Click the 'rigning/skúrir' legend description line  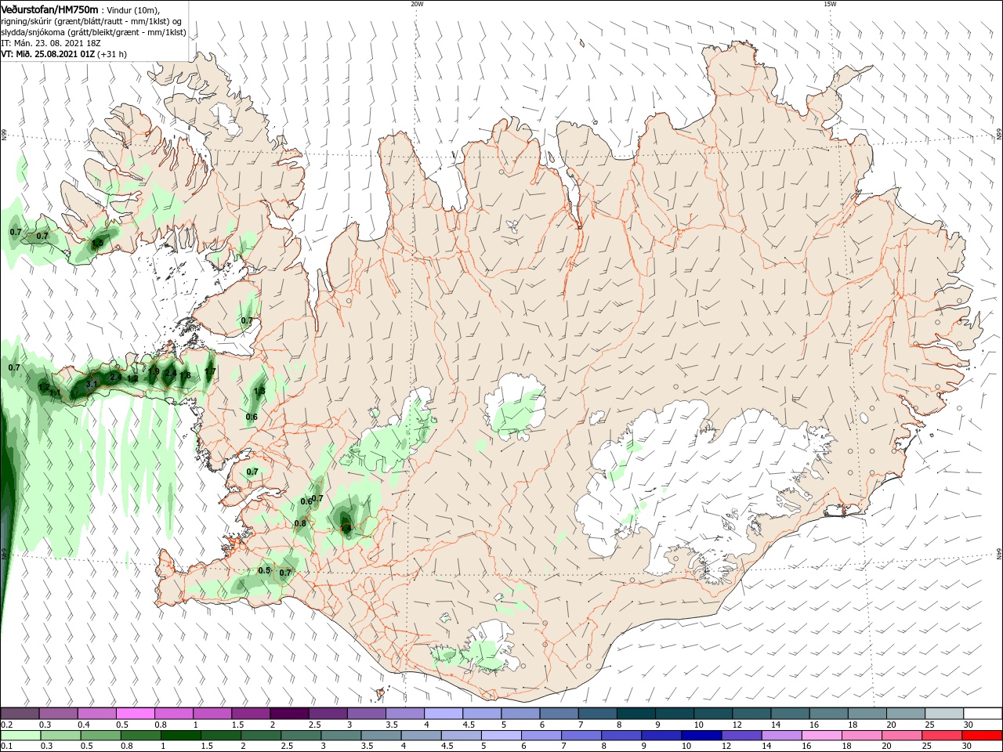pyautogui.click(x=92, y=21)
